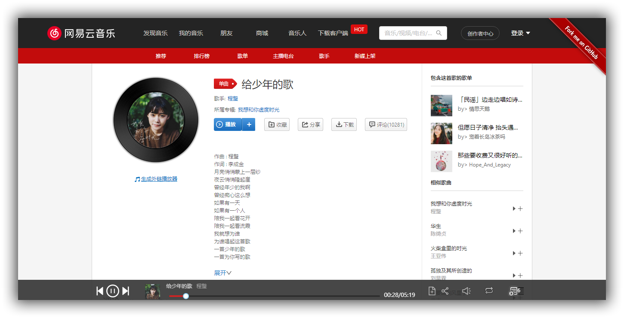The height and width of the screenshot is (318, 624).
Task: Click the search magnifier icon
Action: (439, 33)
